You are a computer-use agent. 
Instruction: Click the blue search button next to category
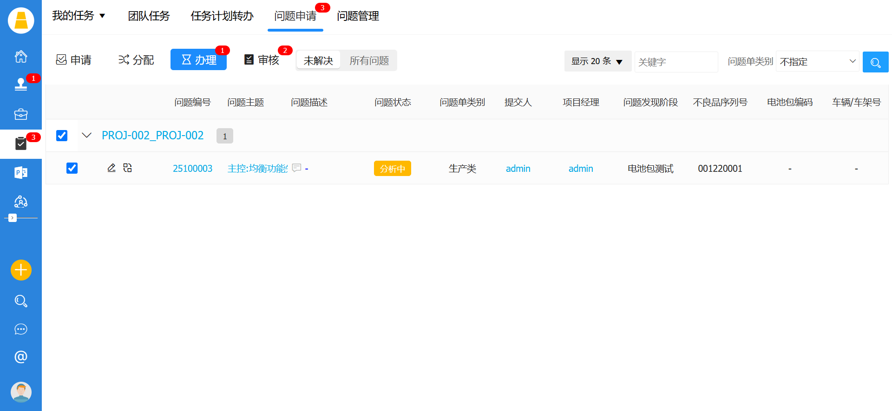(875, 62)
